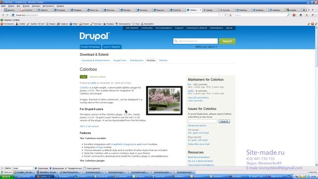Click the search magnifier icon in toolbar
Viewport: 318px width, 179px height.
coord(289,15)
